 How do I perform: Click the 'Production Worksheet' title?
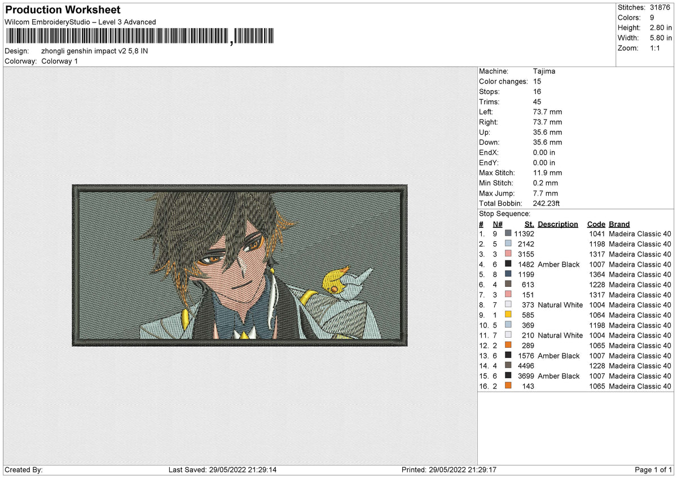(63, 10)
